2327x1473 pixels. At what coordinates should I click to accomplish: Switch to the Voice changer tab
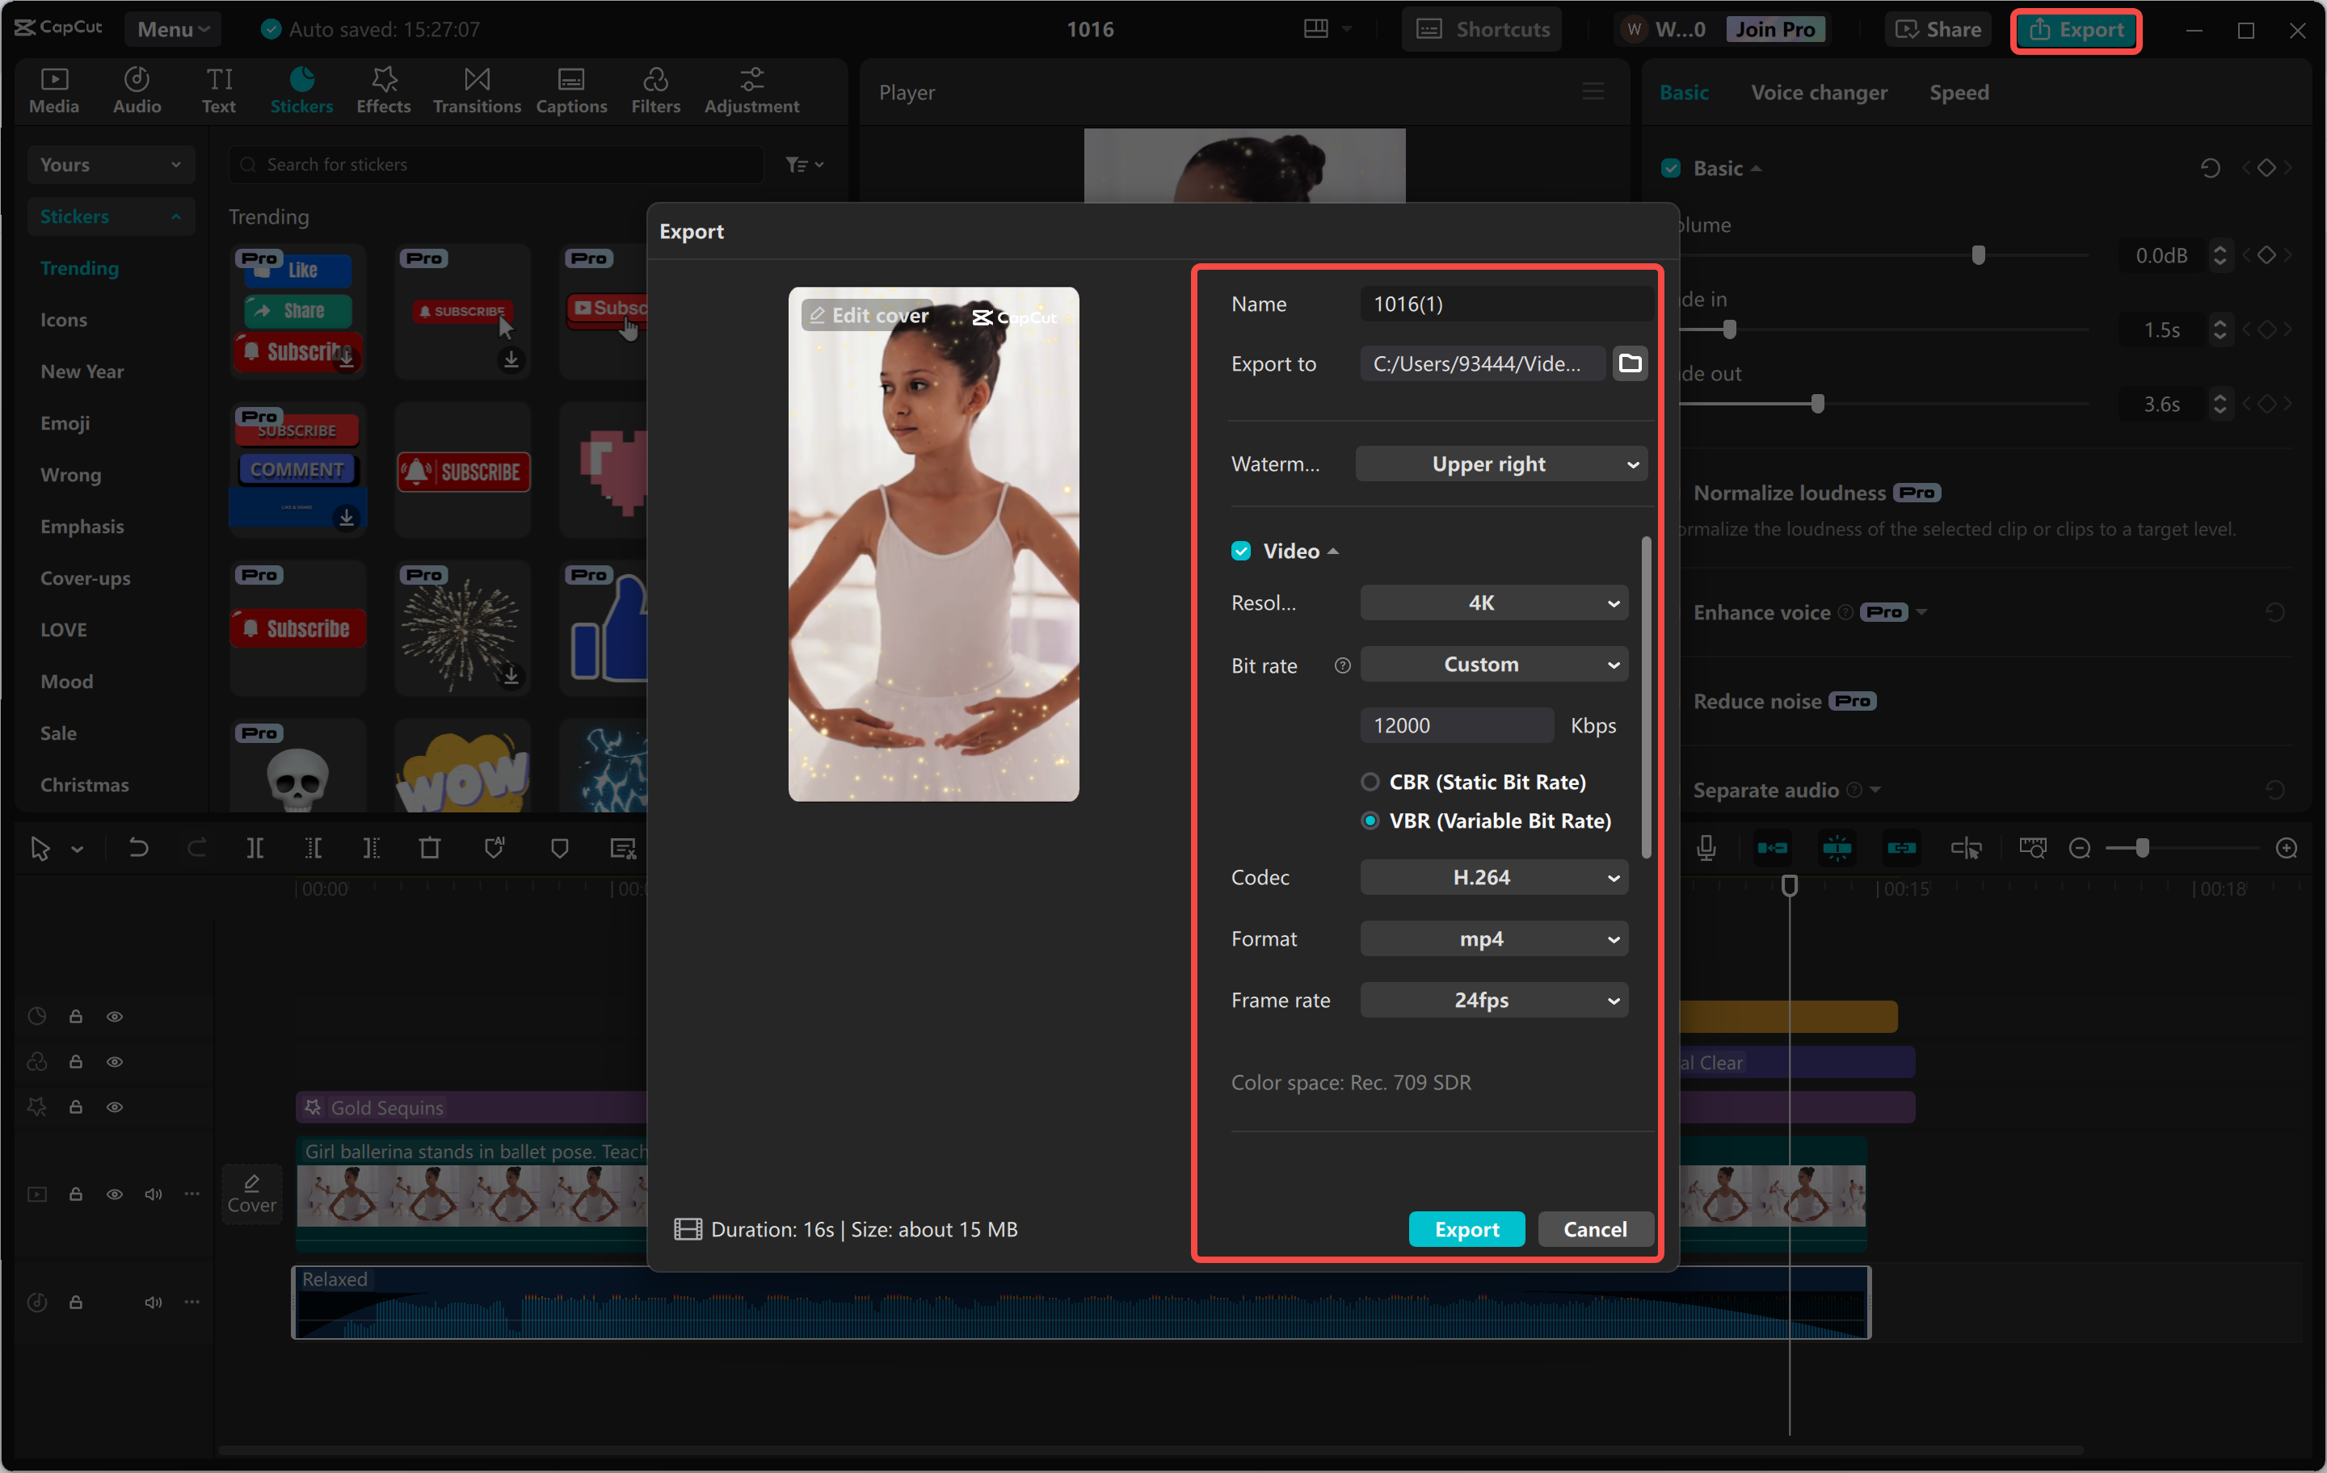pos(1819,92)
